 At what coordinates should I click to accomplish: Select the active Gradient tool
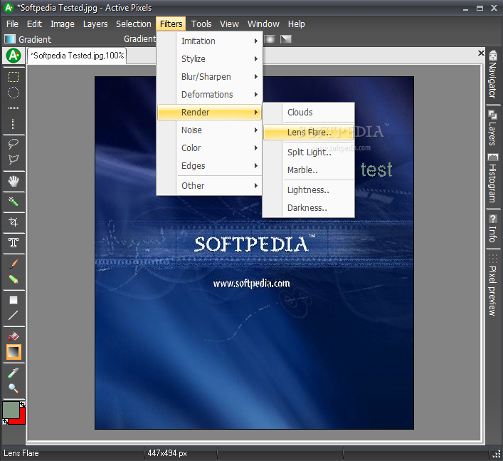[x=14, y=352]
